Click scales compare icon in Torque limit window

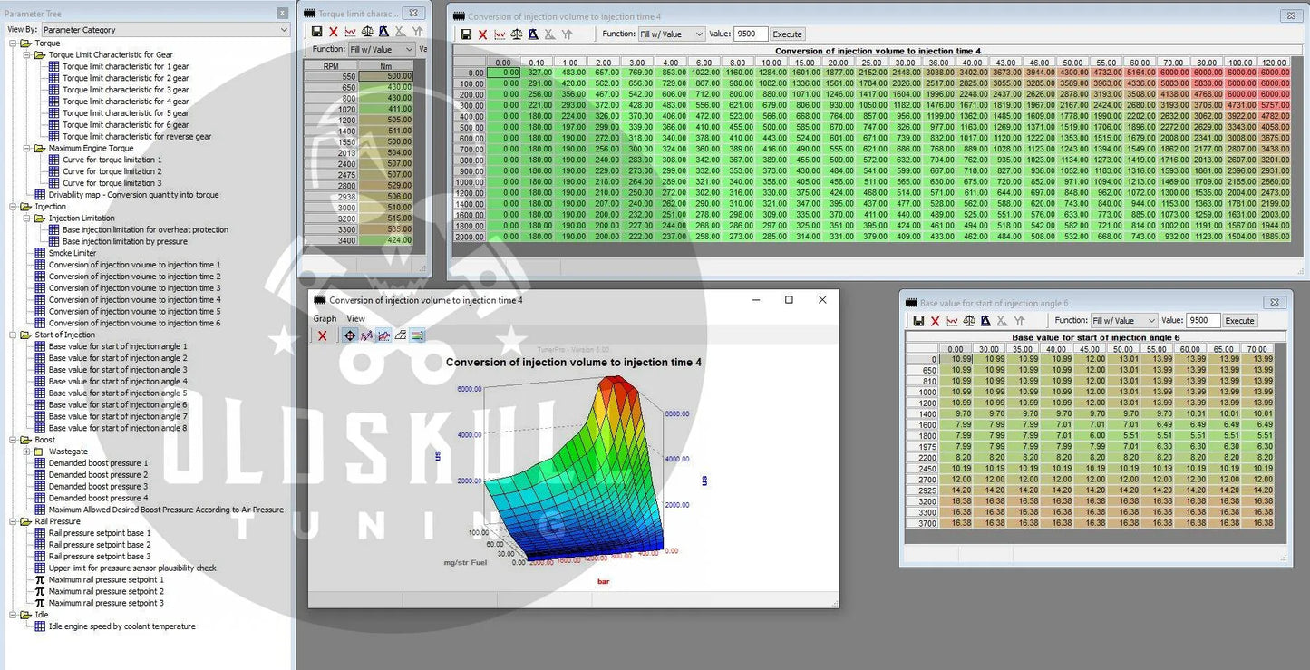(367, 32)
